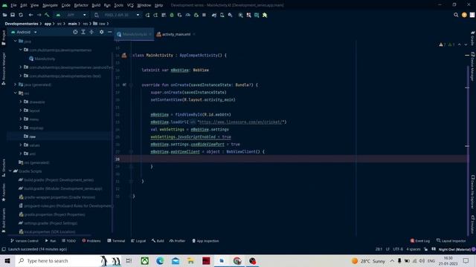Open Microsoft Edge from taskbar

[160, 260]
